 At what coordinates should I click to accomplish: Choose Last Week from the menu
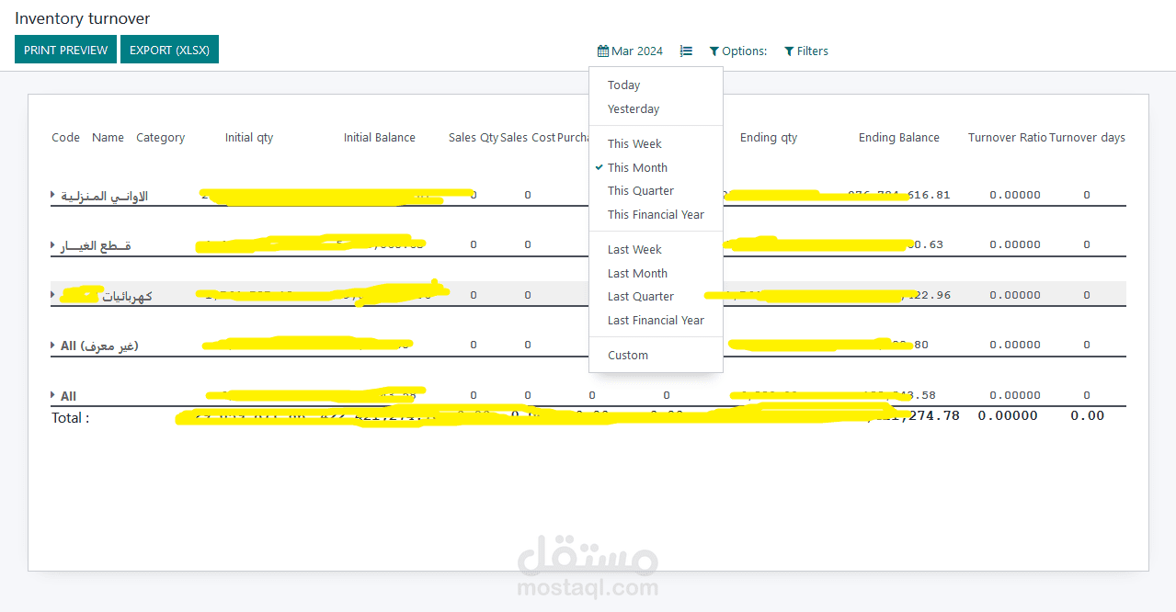click(x=634, y=249)
